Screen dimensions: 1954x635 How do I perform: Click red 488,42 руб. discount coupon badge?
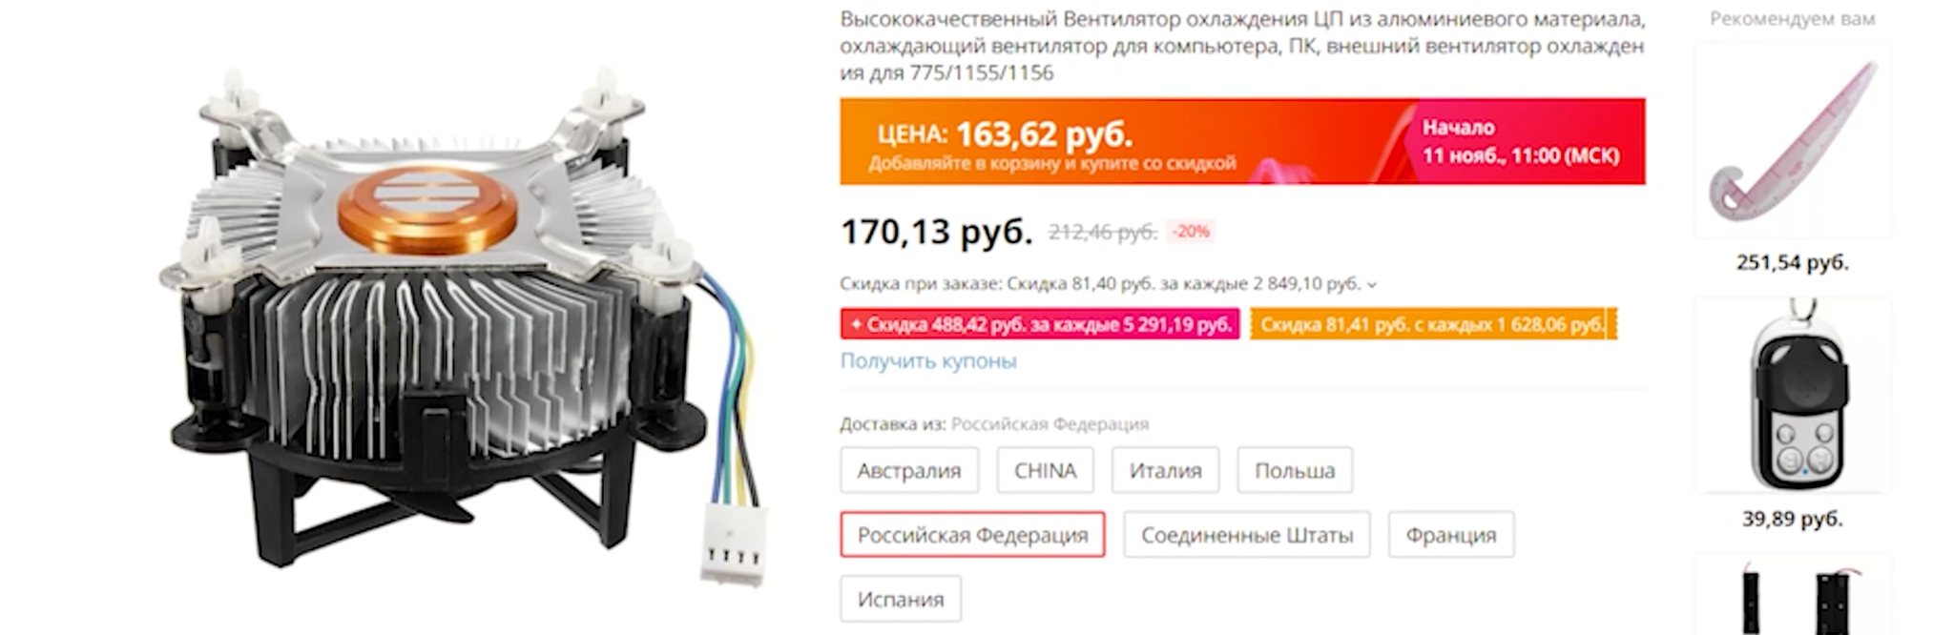point(1039,324)
